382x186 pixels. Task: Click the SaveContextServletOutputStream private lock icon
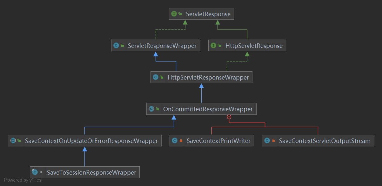pos(273,141)
